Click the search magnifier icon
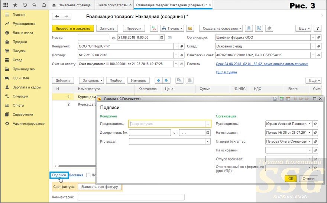The height and width of the screenshot is (203, 327). pyautogui.click(x=35, y=5)
